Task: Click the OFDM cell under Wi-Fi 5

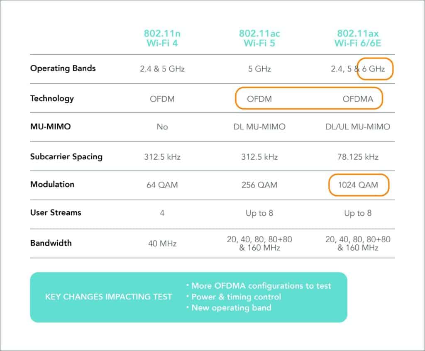Action: (259, 99)
